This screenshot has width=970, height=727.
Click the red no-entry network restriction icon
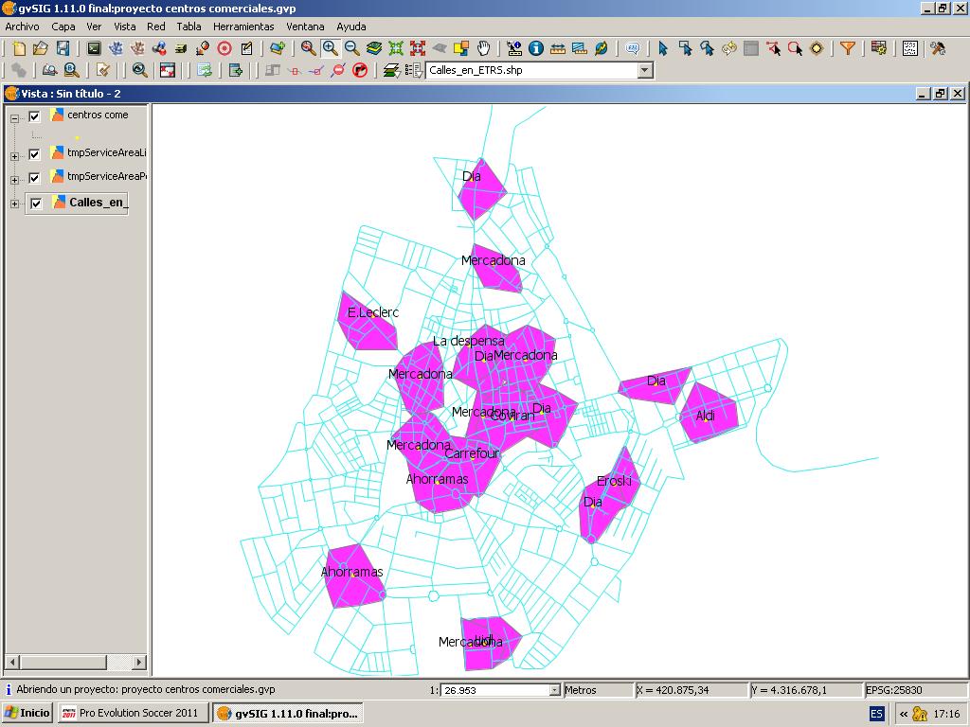pos(338,70)
